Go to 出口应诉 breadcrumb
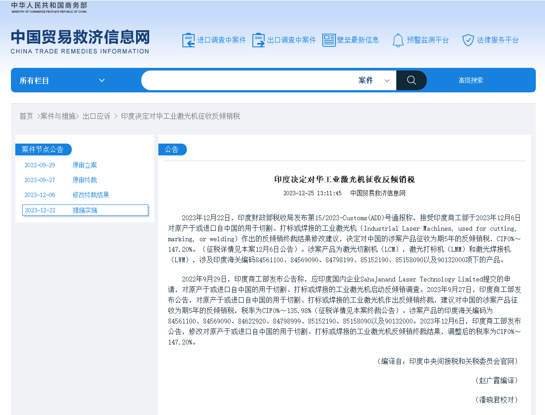The image size is (545, 415). pyautogui.click(x=97, y=116)
